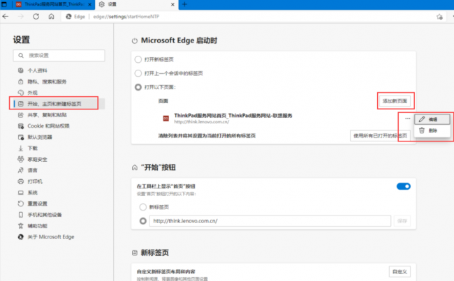Select 打开上一个会话中的标签页 radio button
Image resolution: width=454 pixels, height=281 pixels.
(x=138, y=73)
